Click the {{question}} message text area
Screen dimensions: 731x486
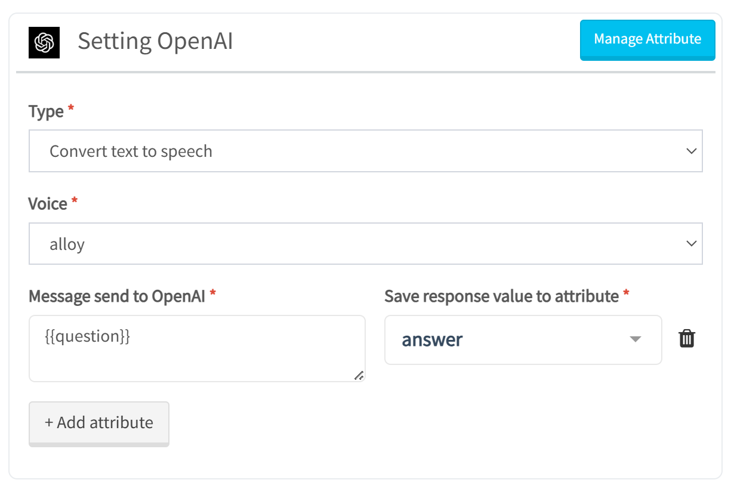click(197, 348)
